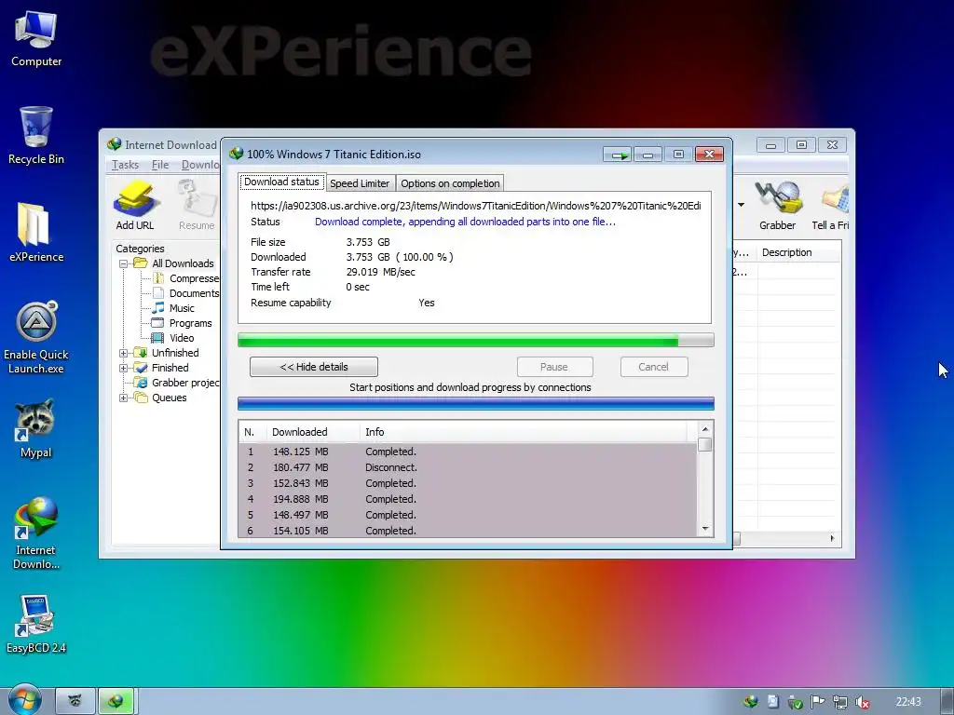Screen dimensions: 954x715
Task: Select Enable Quick Launch.exe desktop icon
Action: click(x=36, y=338)
